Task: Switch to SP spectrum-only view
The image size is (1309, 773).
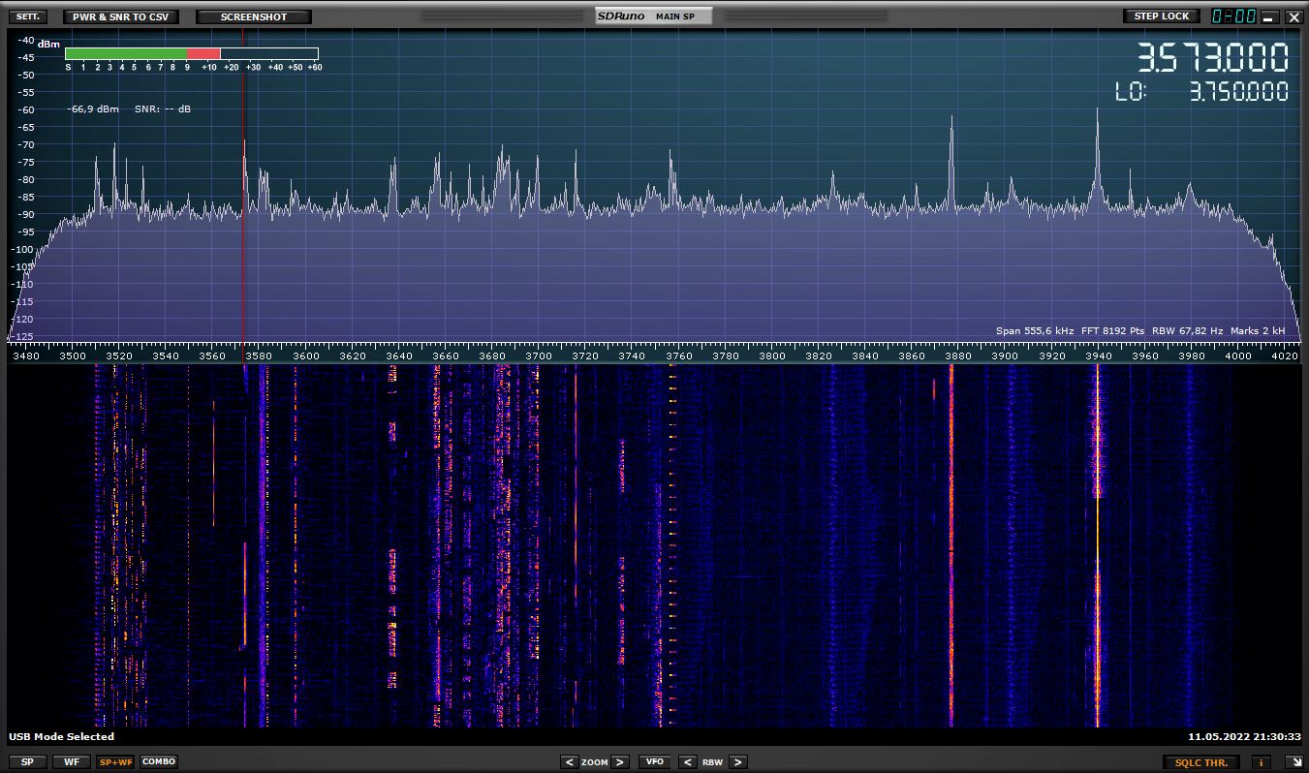Action: click(x=27, y=762)
